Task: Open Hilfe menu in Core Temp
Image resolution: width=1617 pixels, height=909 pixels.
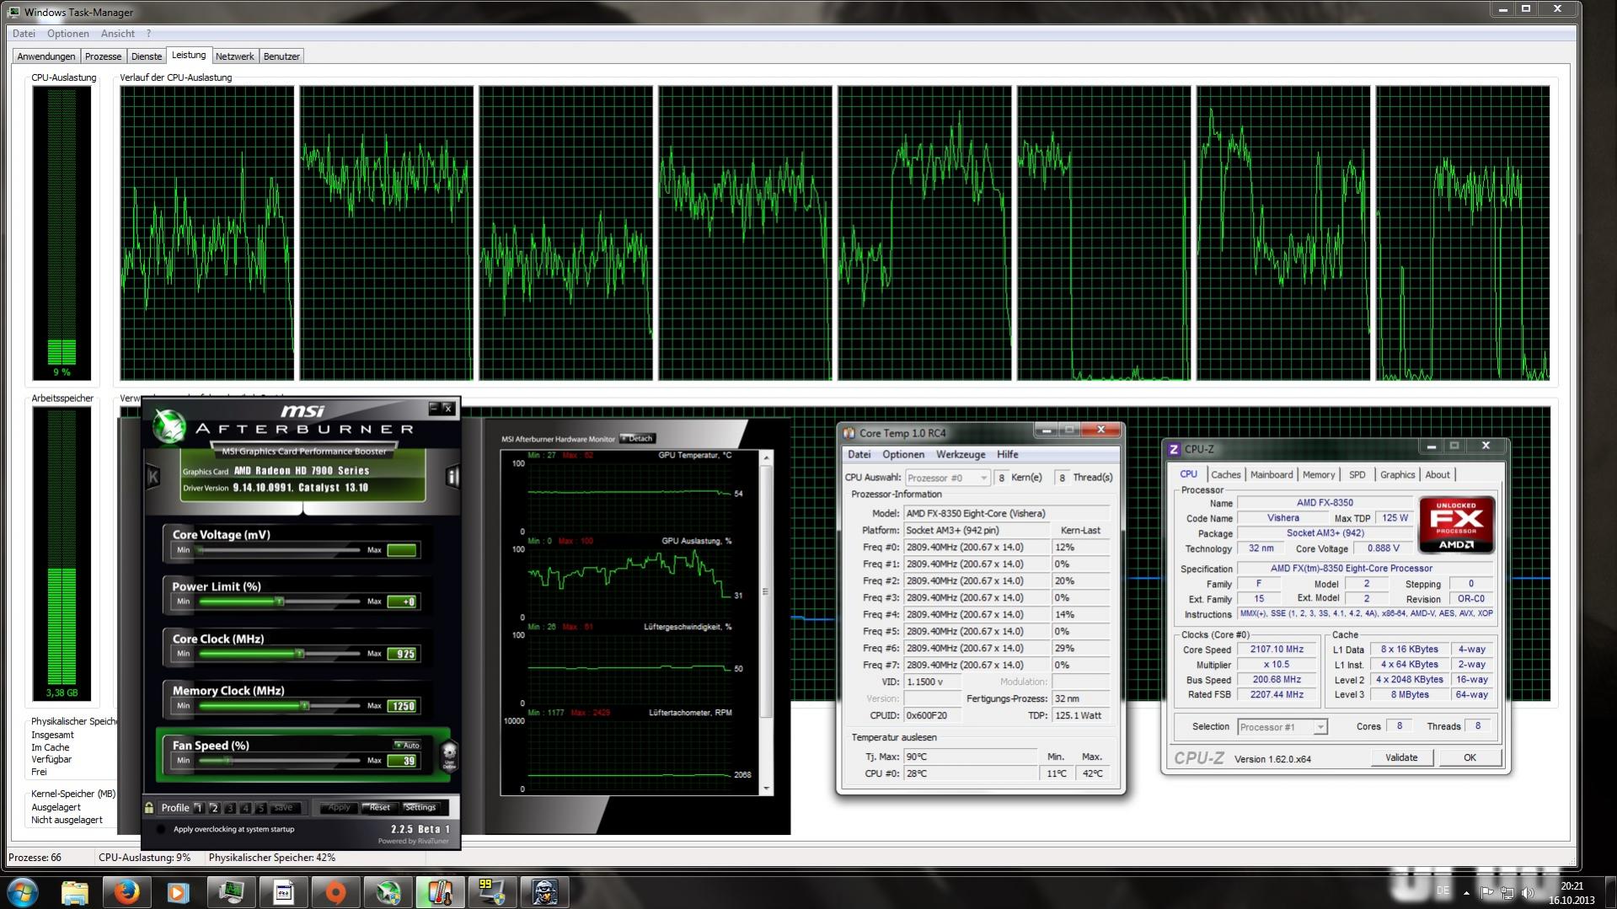Action: coord(1007,455)
